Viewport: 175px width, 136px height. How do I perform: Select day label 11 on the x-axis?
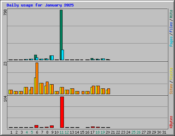(62, 132)
